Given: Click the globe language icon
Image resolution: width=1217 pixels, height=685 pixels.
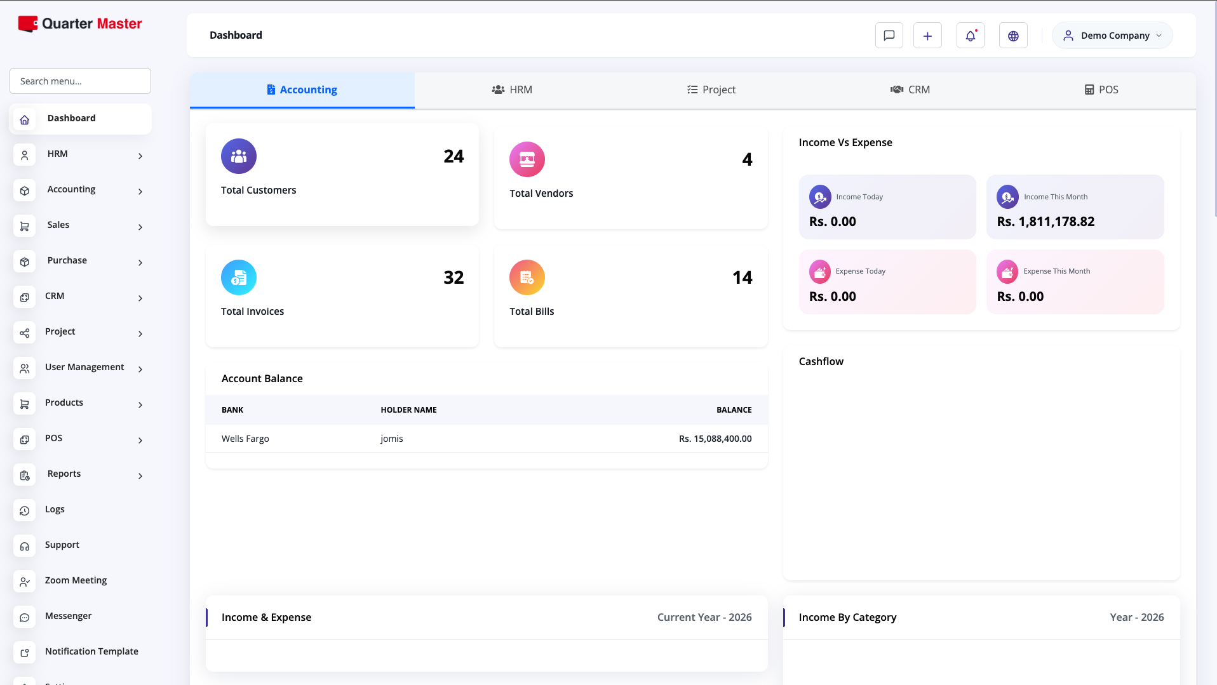Looking at the screenshot, I should coord(1013,36).
